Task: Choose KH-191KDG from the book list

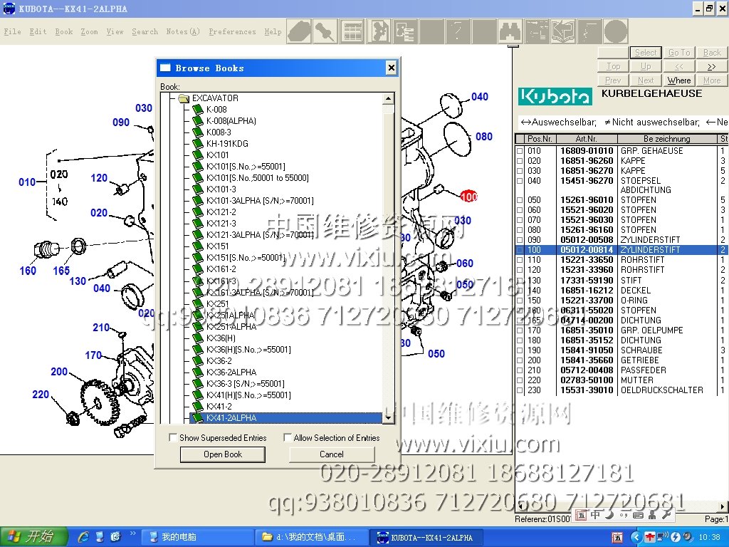Action: pyautogui.click(x=227, y=144)
